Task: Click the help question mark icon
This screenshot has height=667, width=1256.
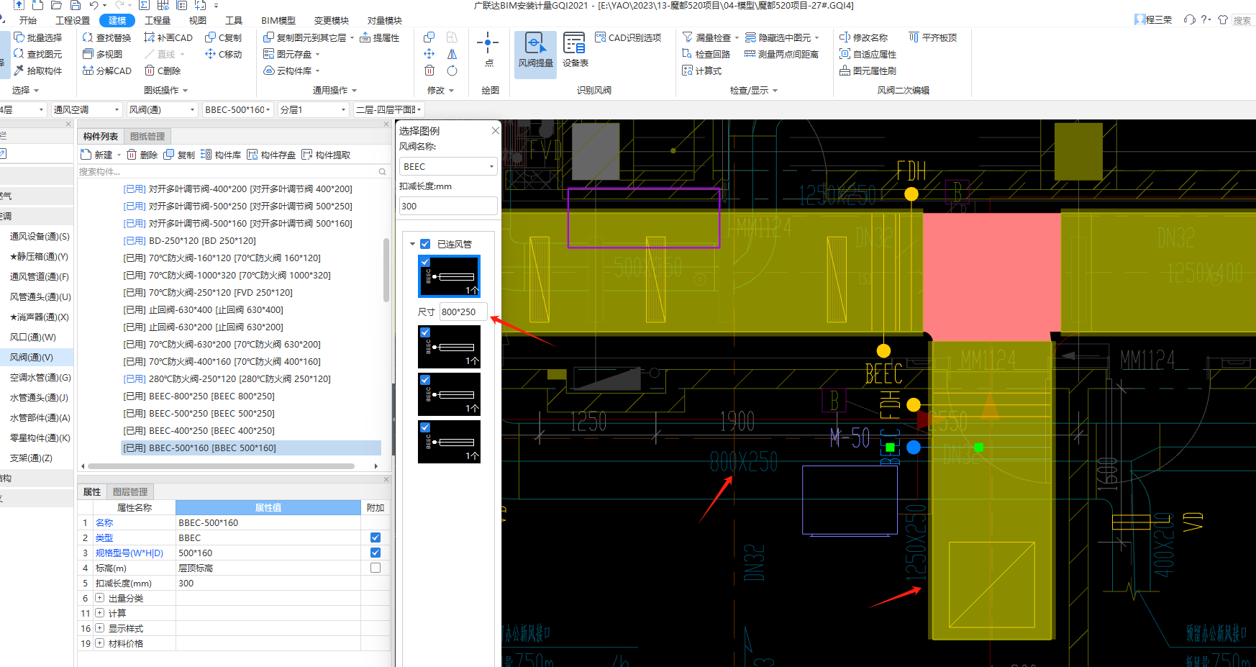Action: coord(1204,19)
